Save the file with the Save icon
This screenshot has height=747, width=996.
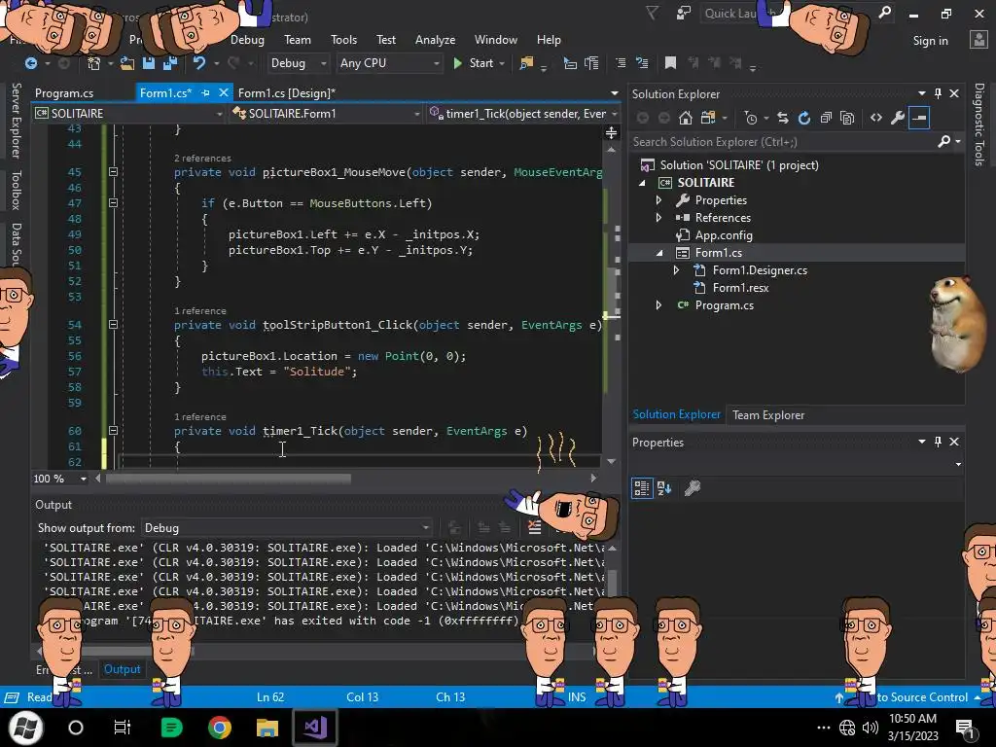point(149,63)
